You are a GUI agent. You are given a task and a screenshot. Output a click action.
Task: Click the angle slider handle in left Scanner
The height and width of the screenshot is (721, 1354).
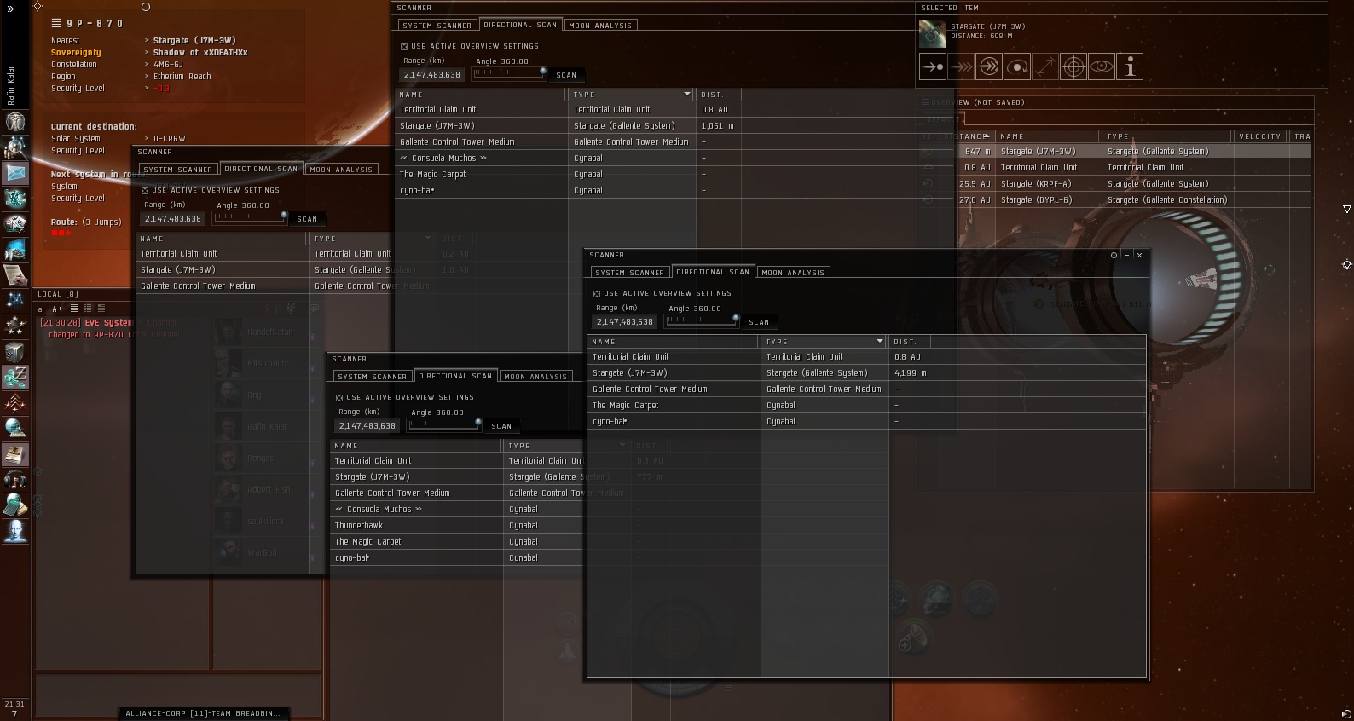pyautogui.click(x=284, y=215)
